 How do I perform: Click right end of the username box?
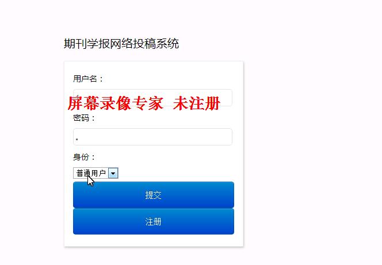[228, 98]
